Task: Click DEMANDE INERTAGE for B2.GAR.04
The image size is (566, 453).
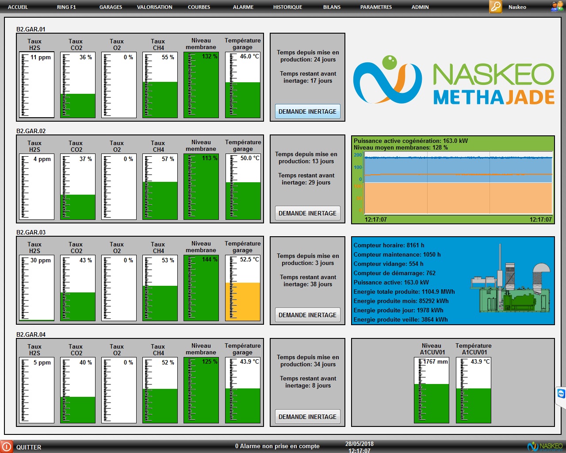Action: (307, 417)
